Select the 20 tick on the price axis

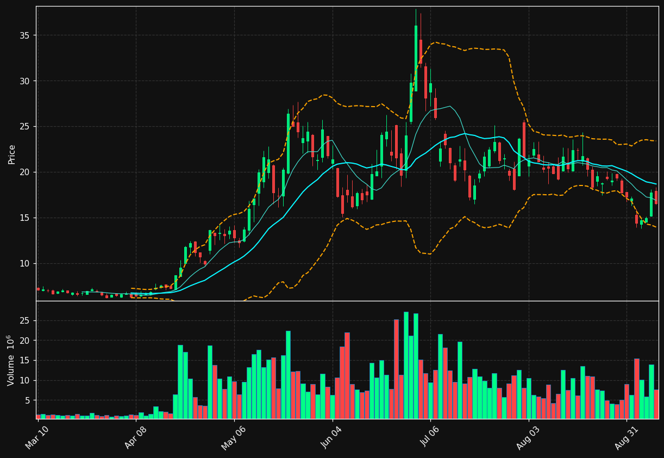tap(25, 172)
